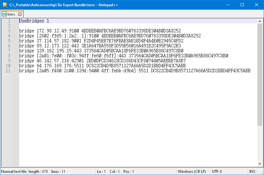Click 'Ln : 1' status bar entry

pos(101,172)
